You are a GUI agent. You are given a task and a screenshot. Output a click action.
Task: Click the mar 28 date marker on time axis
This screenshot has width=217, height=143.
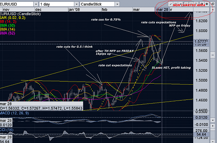click(x=162, y=10)
